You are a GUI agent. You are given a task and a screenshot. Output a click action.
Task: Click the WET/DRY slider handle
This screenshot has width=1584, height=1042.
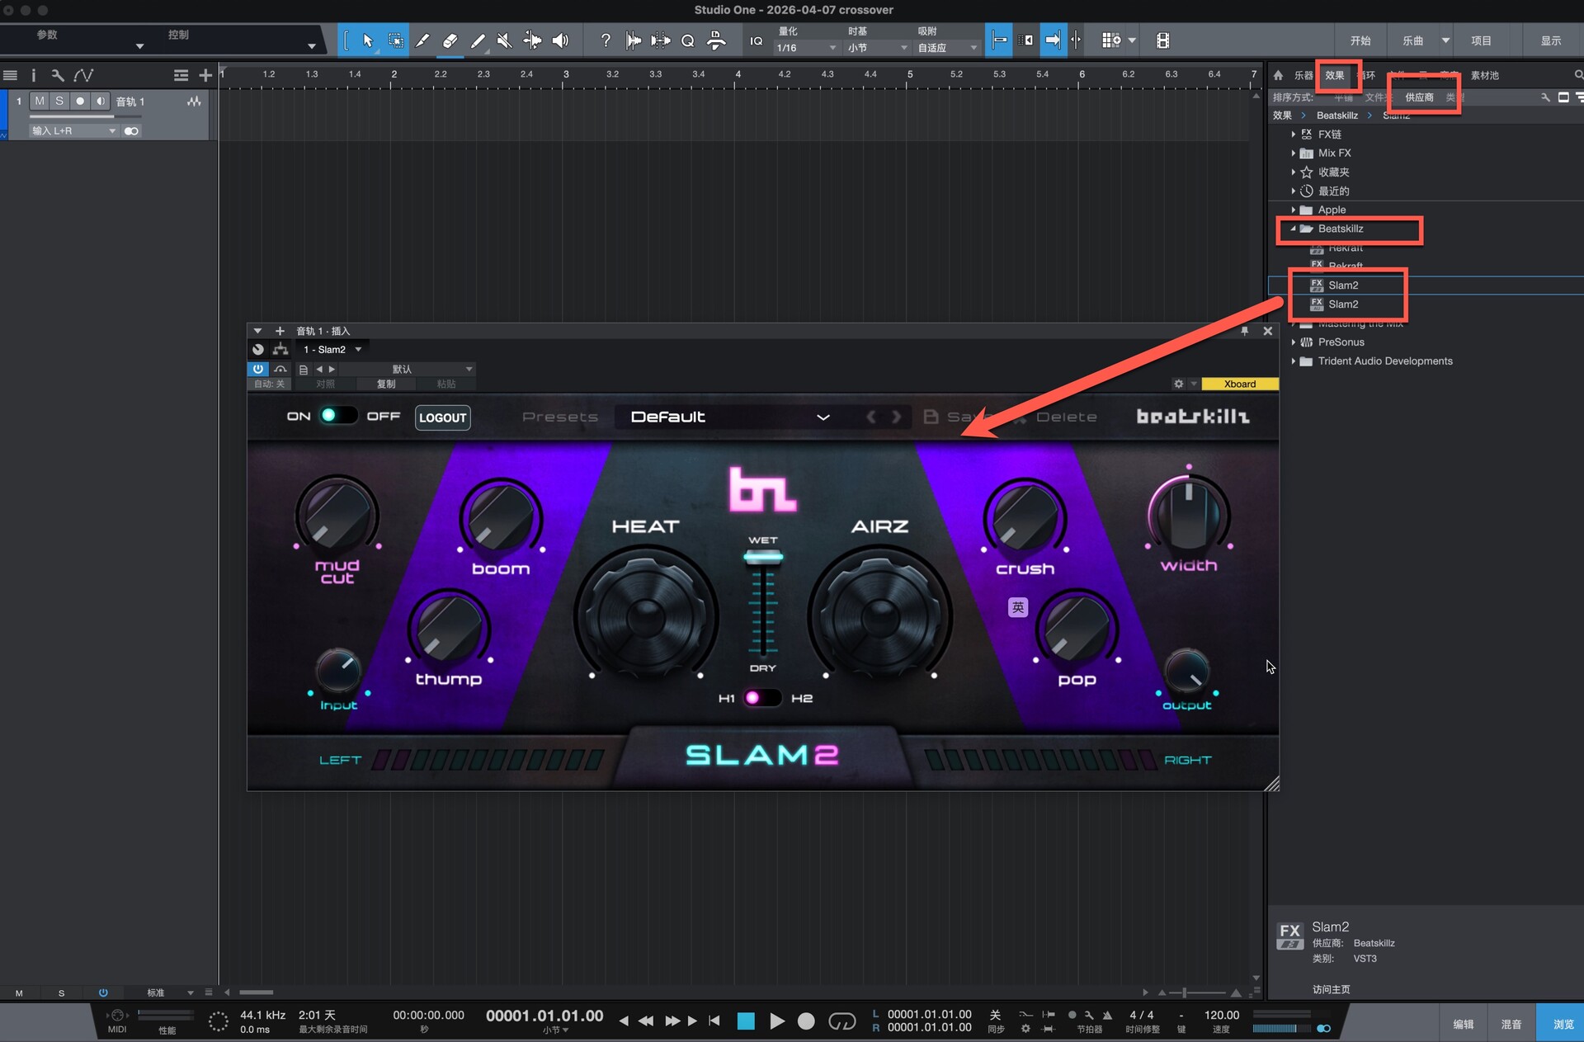[763, 557]
